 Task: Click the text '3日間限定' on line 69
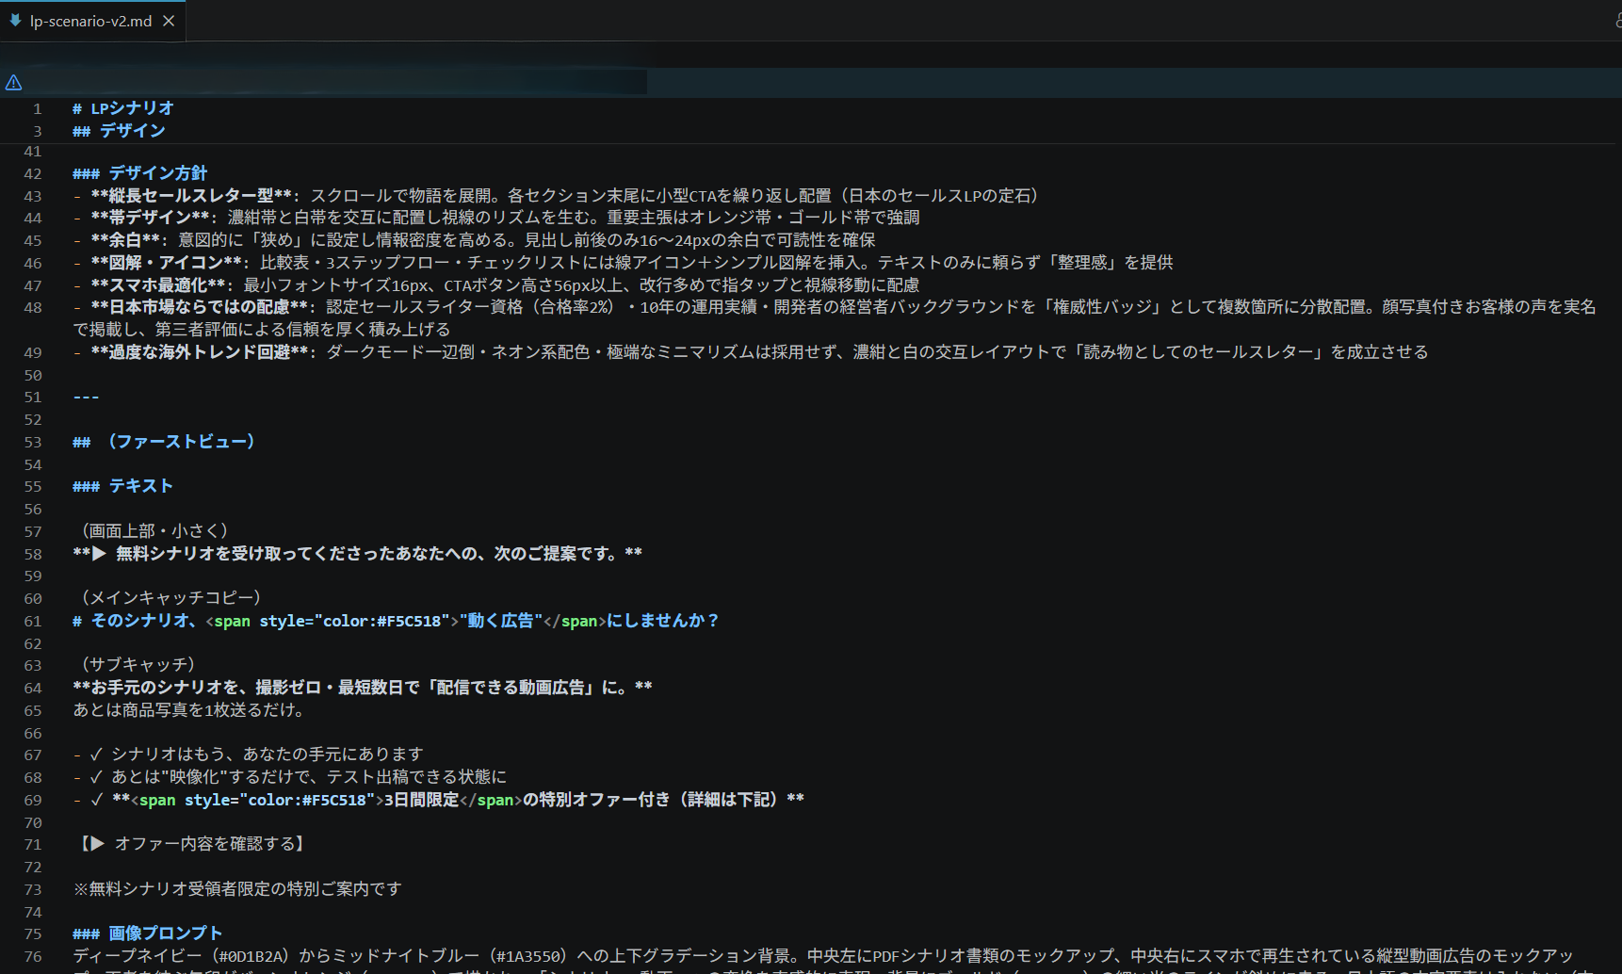click(421, 800)
